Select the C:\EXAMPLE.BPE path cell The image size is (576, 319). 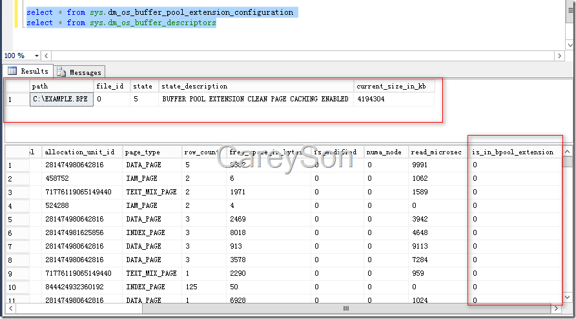tap(61, 99)
